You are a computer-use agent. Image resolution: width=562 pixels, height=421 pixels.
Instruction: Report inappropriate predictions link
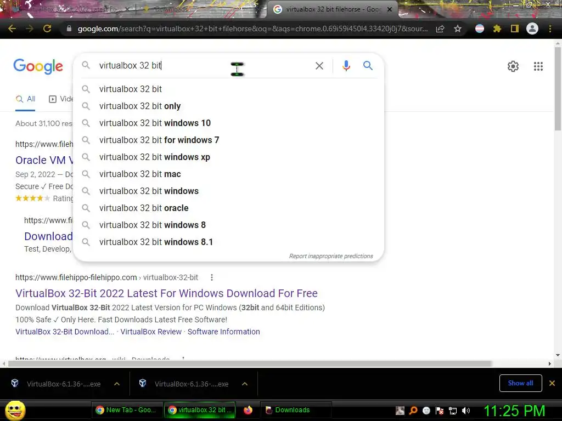coord(331,257)
